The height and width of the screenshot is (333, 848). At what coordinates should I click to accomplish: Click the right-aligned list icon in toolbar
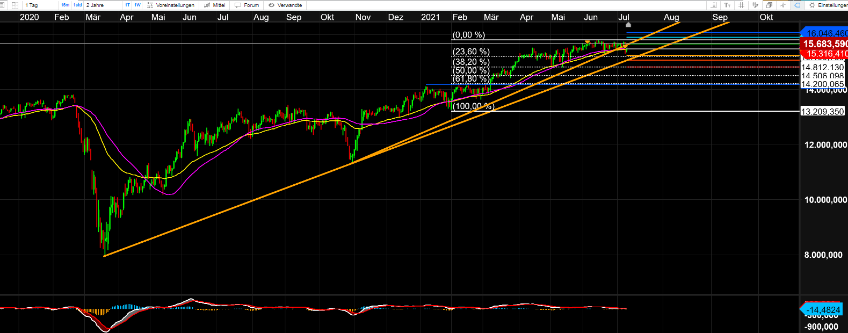pos(713,5)
